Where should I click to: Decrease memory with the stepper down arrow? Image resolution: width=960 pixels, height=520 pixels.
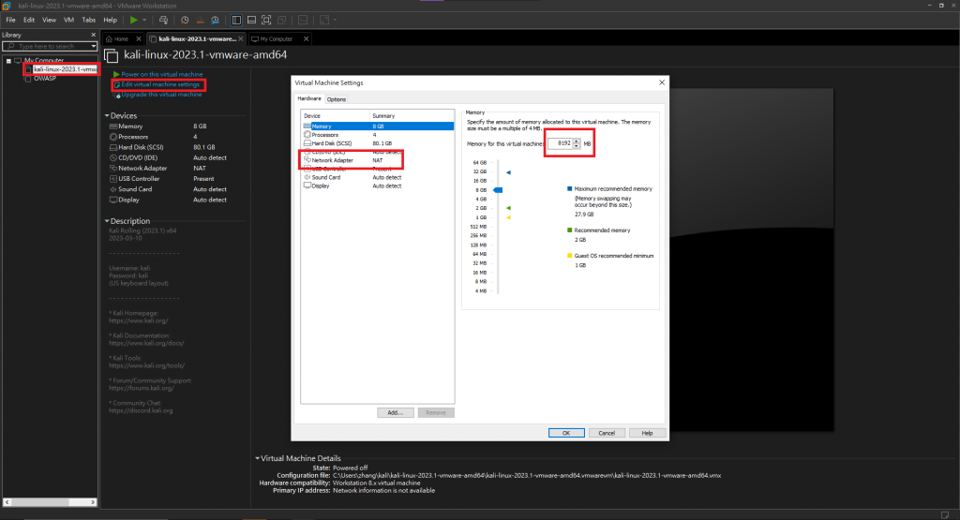[577, 145]
